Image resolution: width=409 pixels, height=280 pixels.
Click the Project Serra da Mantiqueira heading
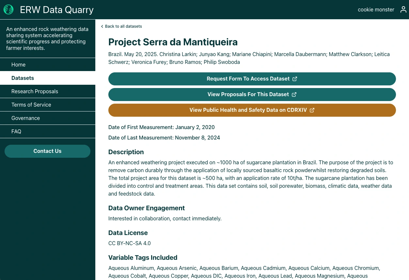(173, 42)
